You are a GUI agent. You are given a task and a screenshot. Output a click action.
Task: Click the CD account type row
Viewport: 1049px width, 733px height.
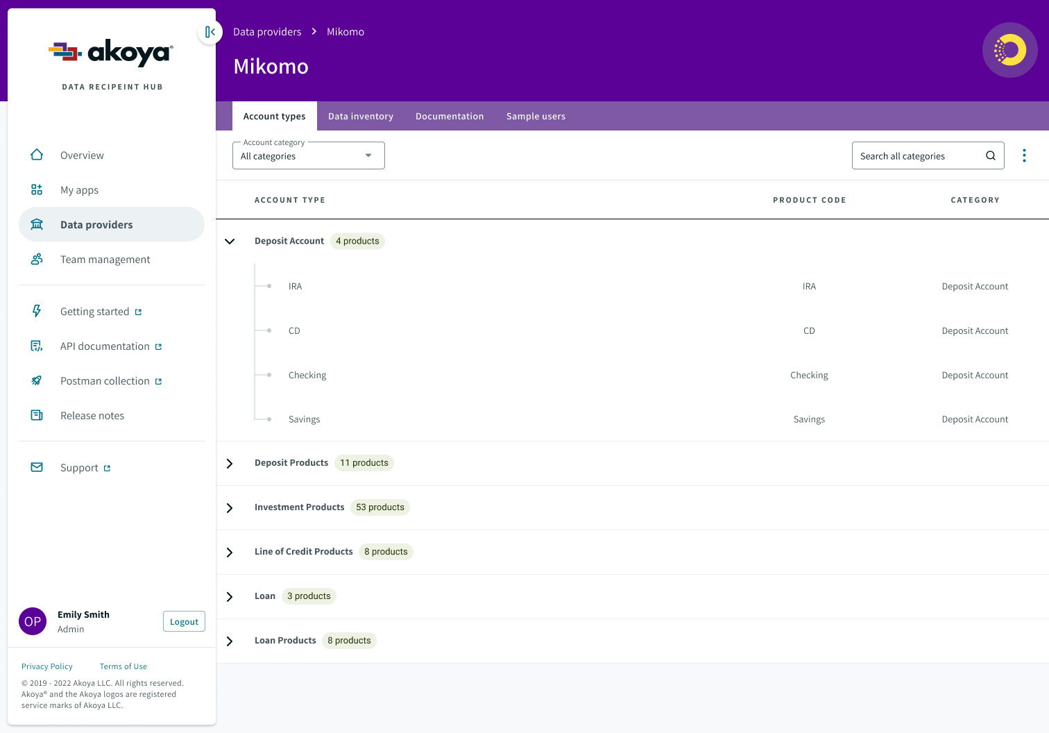[633, 330]
